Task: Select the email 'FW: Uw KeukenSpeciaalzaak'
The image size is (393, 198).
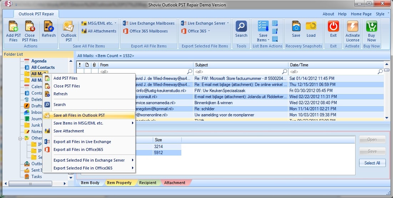Action: point(220,91)
